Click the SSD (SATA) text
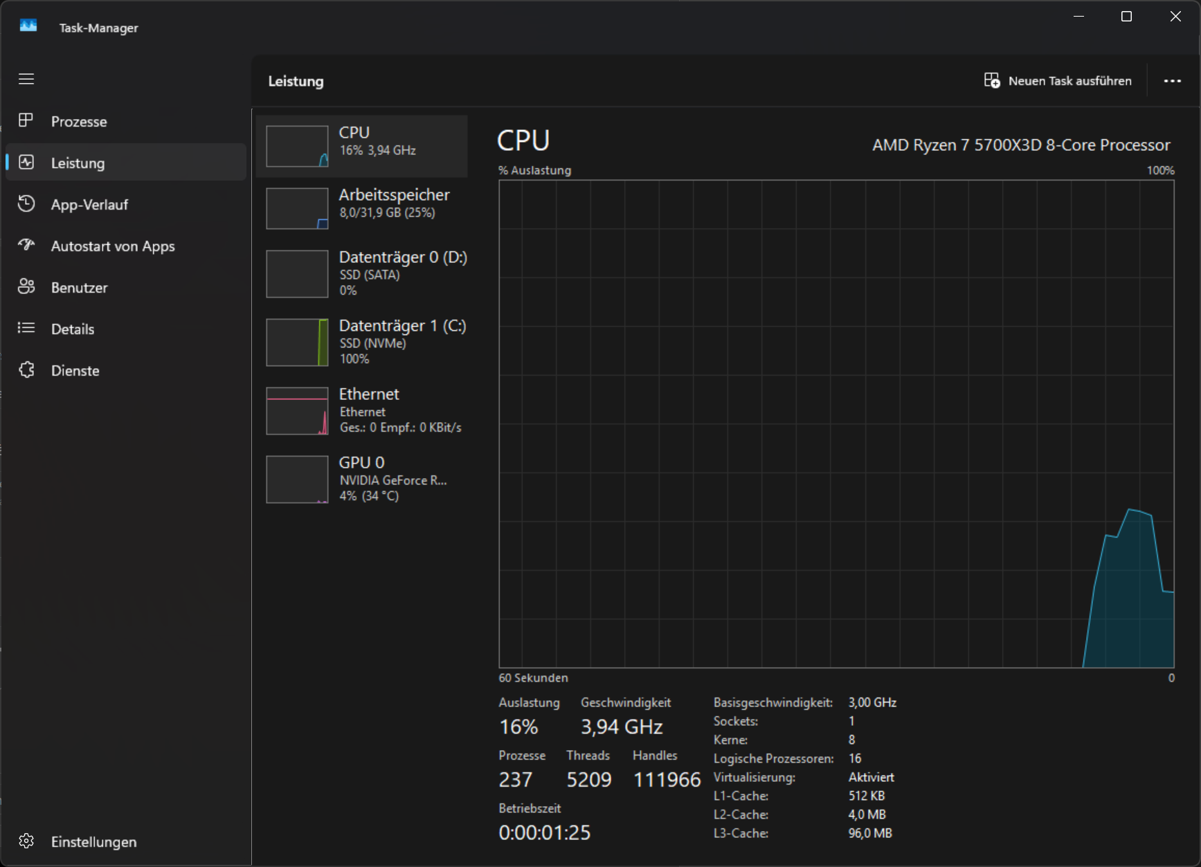Viewport: 1201px width, 867px height. 370,275
